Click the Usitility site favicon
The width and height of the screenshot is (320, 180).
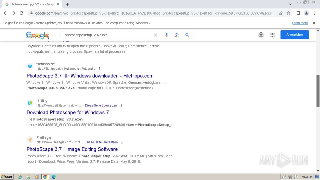tap(30, 103)
